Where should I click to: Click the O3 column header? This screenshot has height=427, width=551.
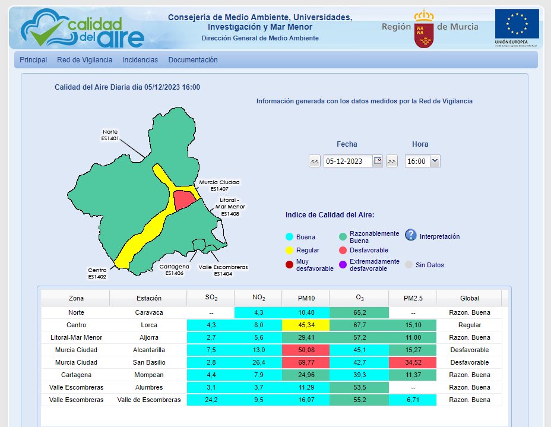[359, 298]
